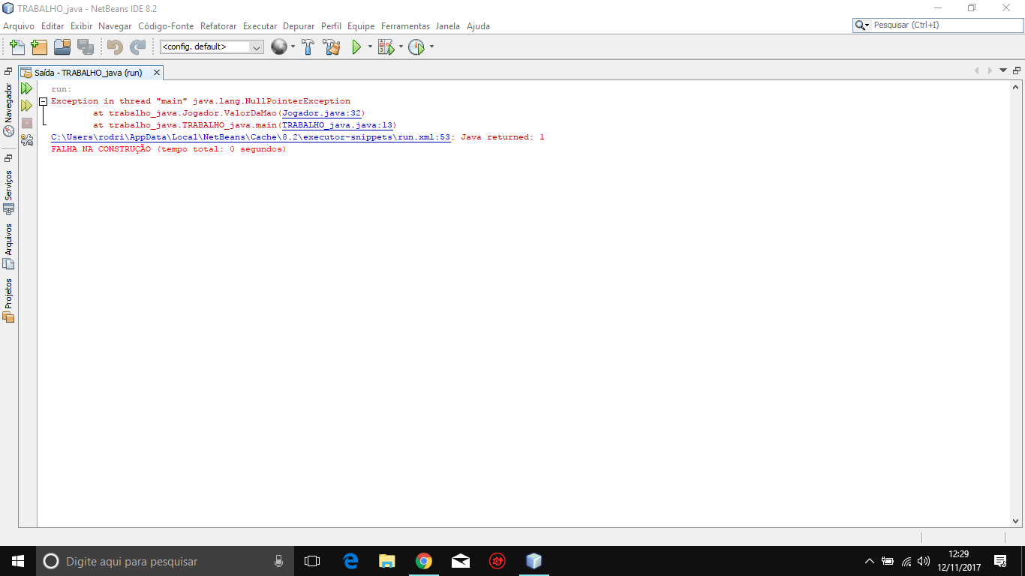Open the Refatorar menu
Image resolution: width=1025 pixels, height=576 pixels.
click(x=218, y=25)
